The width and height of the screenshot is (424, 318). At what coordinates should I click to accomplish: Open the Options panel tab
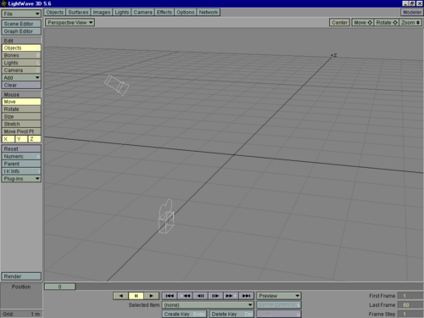[x=186, y=13]
